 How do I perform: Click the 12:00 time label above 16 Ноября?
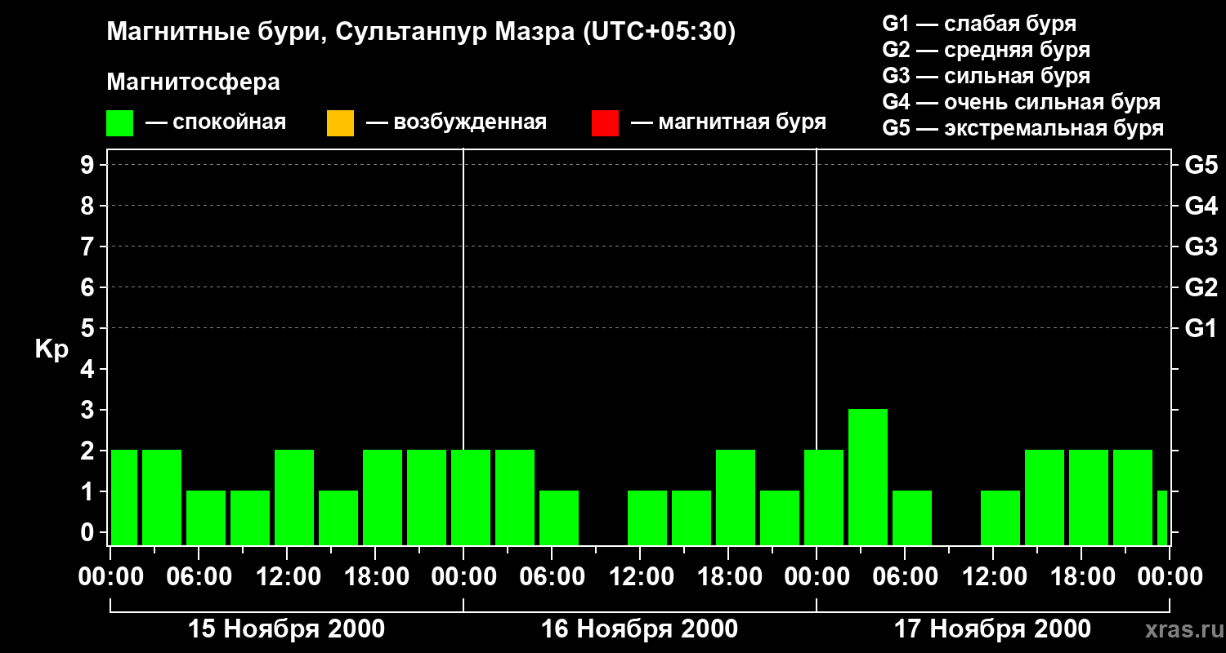(x=640, y=577)
